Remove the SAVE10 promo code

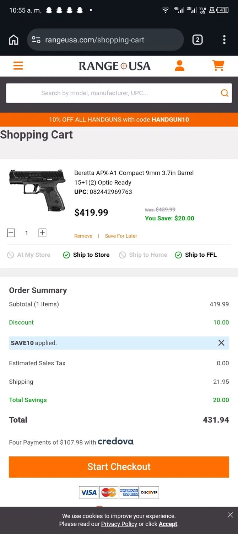point(221,343)
